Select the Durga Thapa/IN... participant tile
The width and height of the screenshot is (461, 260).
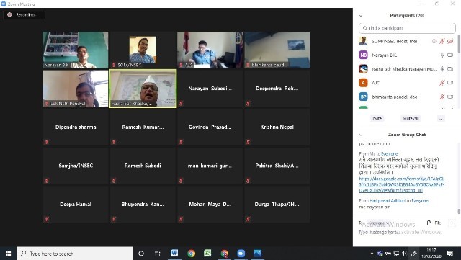277,204
